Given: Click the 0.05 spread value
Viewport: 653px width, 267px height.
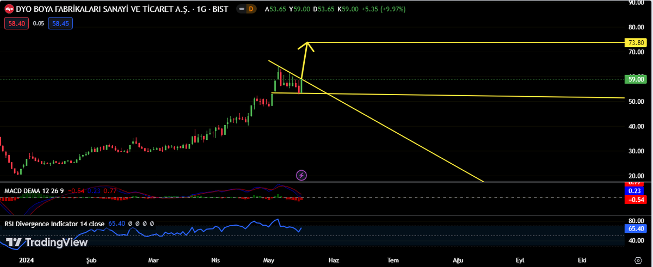Looking at the screenshot, I should (x=38, y=23).
